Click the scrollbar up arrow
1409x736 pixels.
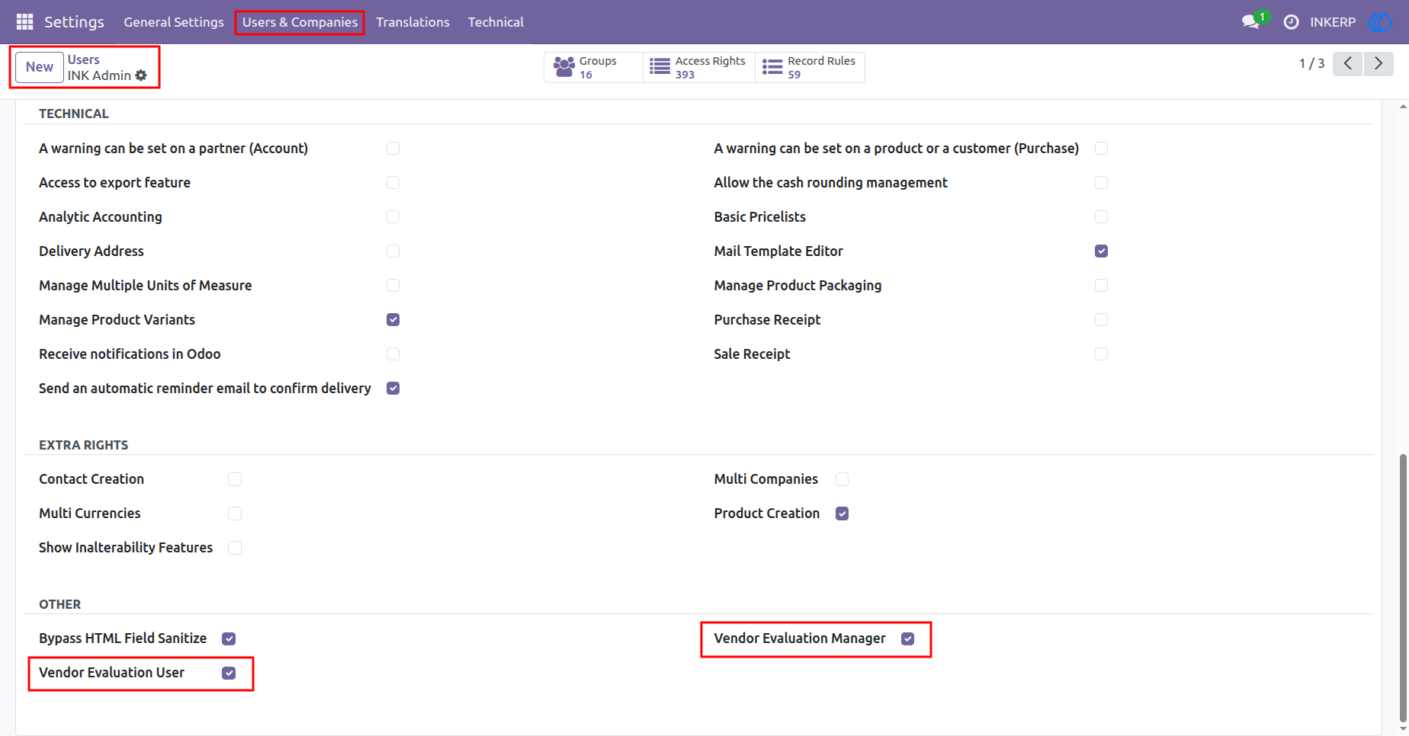[1403, 107]
